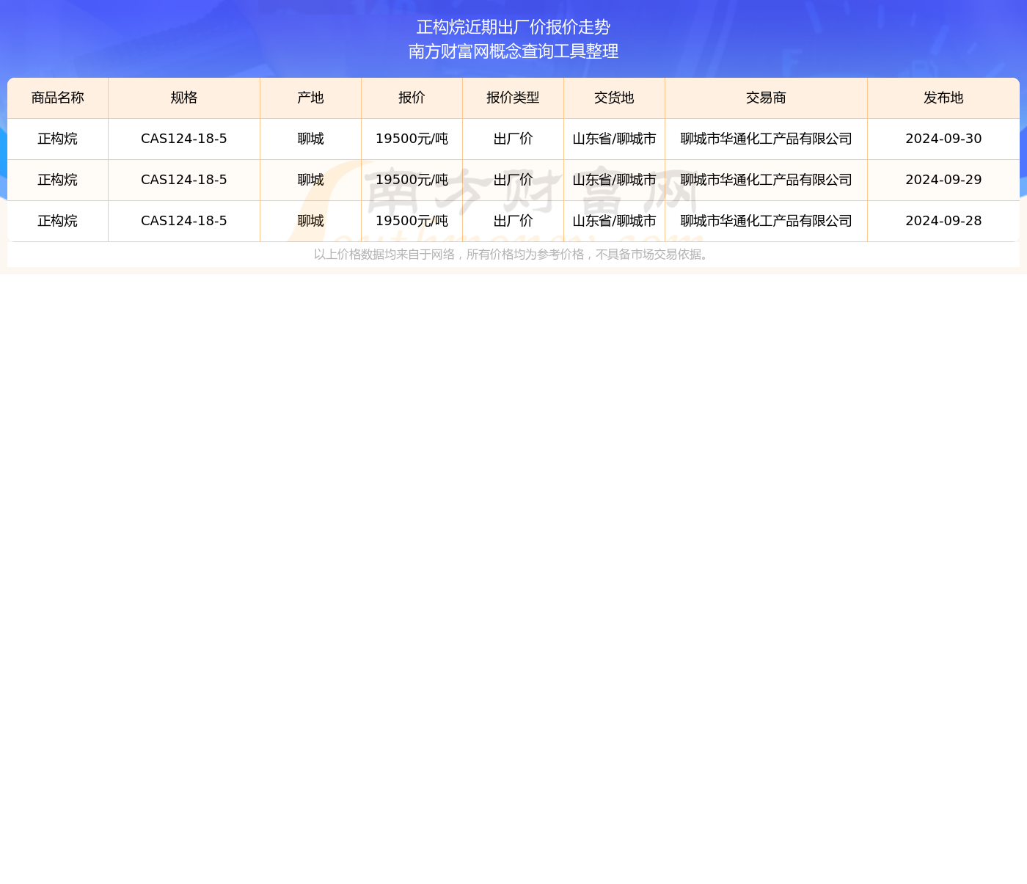Select 正构烷 in the 2024-09-28 row
This screenshot has height=884, width=1027.
tap(58, 222)
